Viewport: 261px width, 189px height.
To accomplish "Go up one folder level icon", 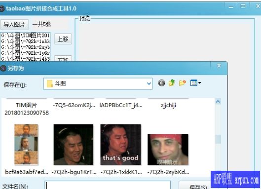I will 172,83.
